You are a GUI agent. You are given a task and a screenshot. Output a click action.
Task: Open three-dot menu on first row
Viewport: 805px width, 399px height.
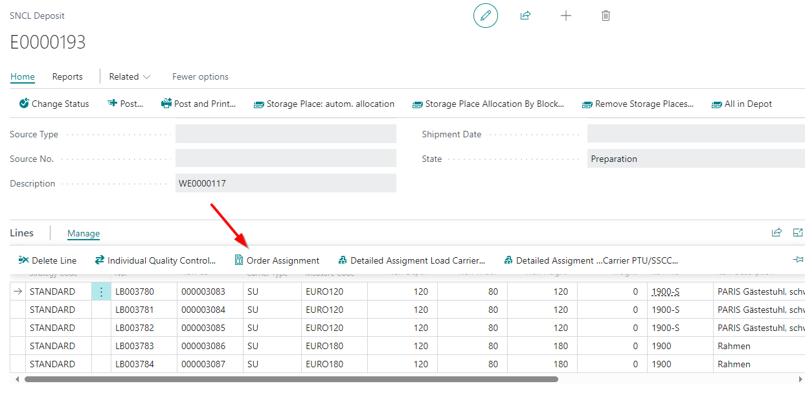(x=101, y=291)
